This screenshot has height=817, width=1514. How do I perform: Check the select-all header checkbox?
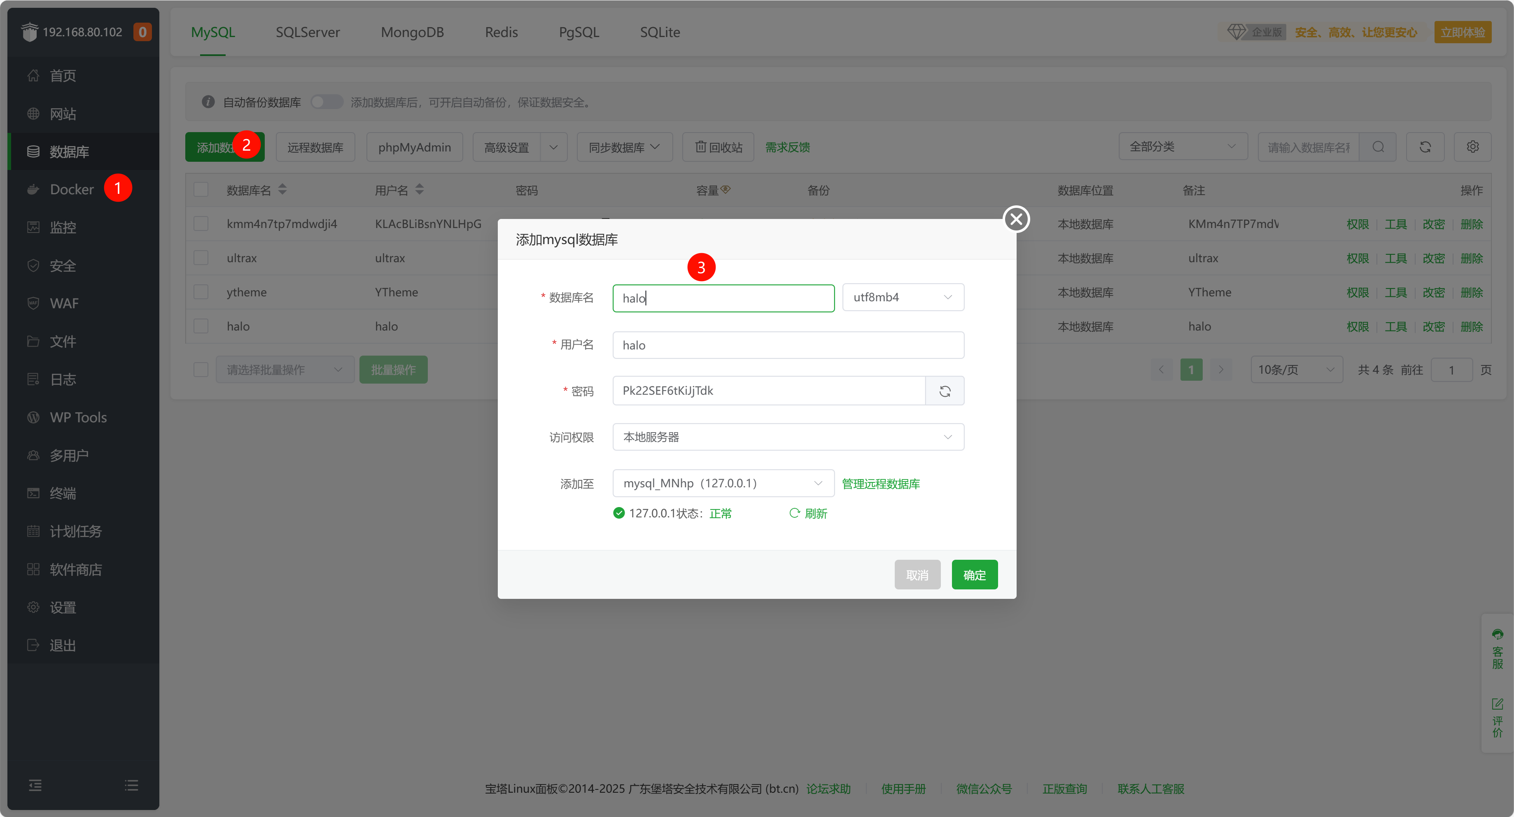point(201,190)
